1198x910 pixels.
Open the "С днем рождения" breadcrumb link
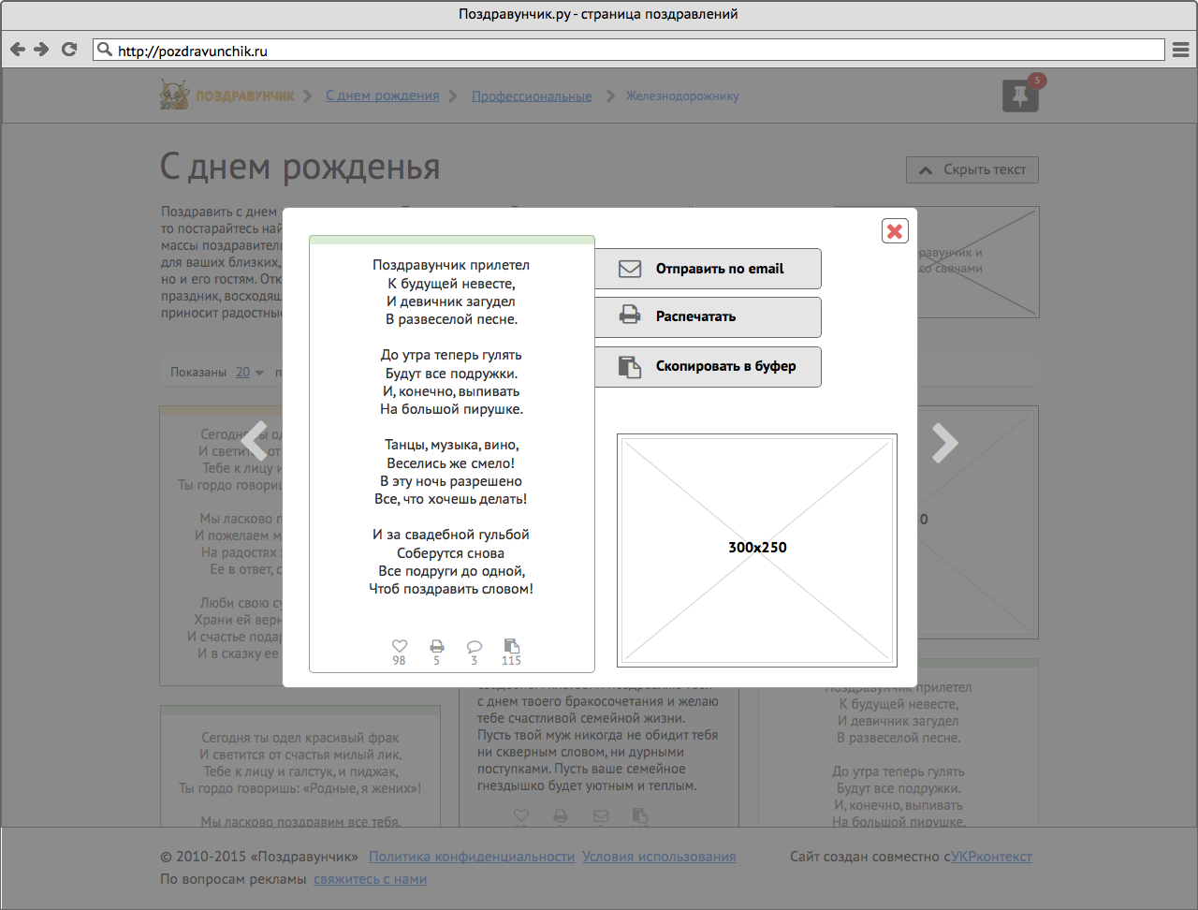click(383, 95)
